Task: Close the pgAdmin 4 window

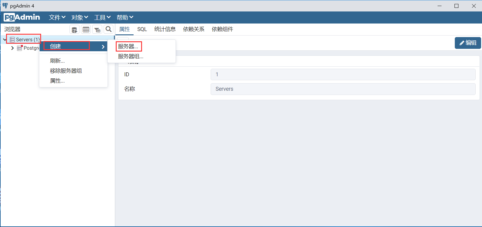Action: (474, 6)
